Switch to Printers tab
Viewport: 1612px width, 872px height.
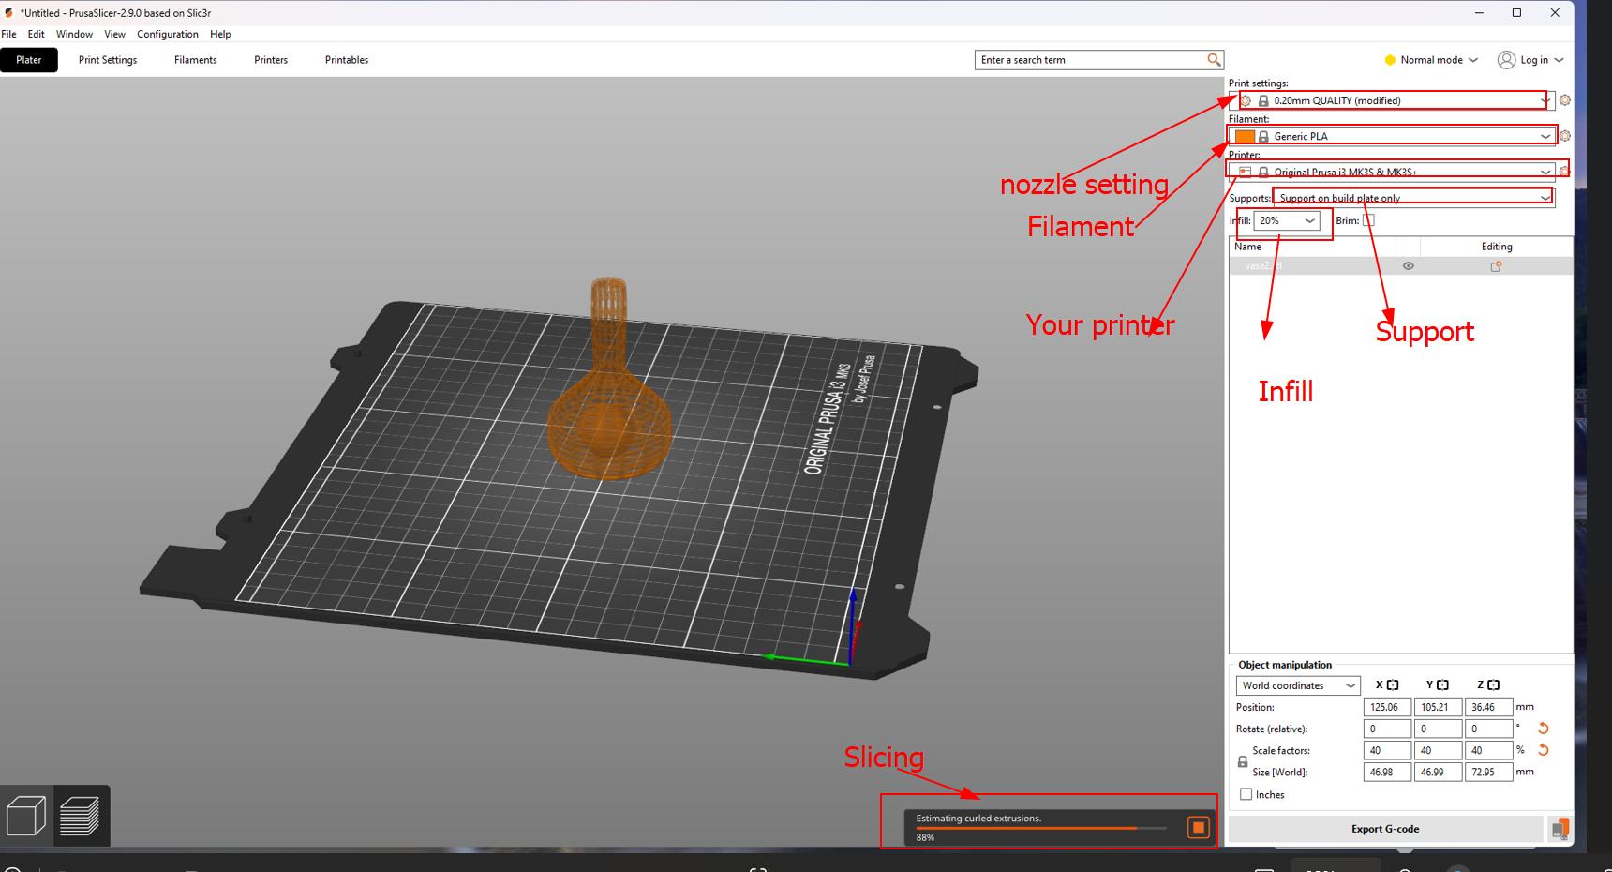[271, 60]
